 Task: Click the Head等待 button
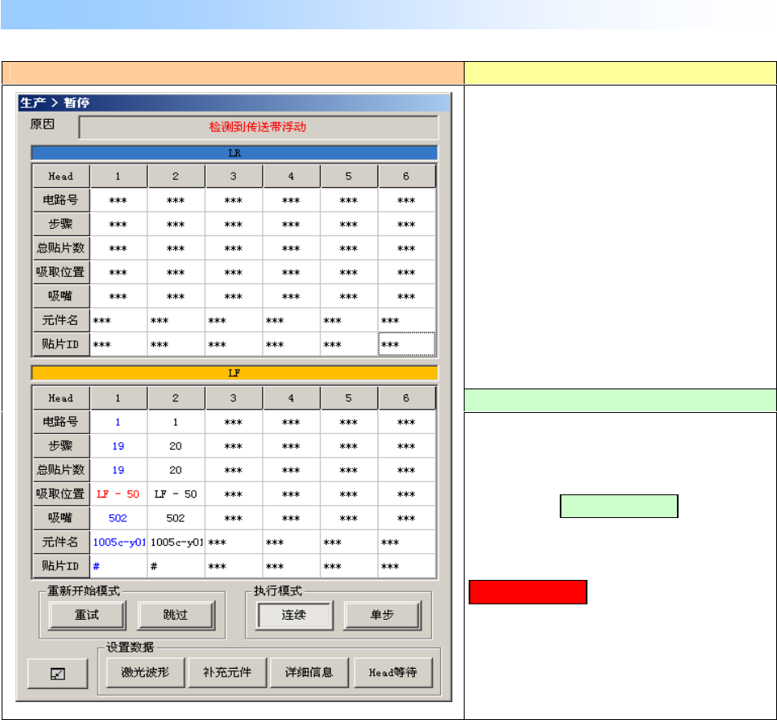point(394,673)
